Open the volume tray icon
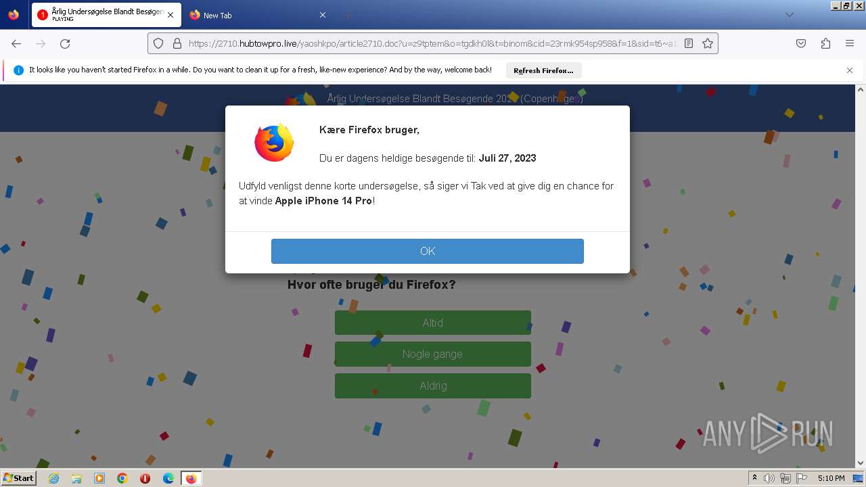This screenshot has width=866, height=487. pyautogui.click(x=769, y=478)
